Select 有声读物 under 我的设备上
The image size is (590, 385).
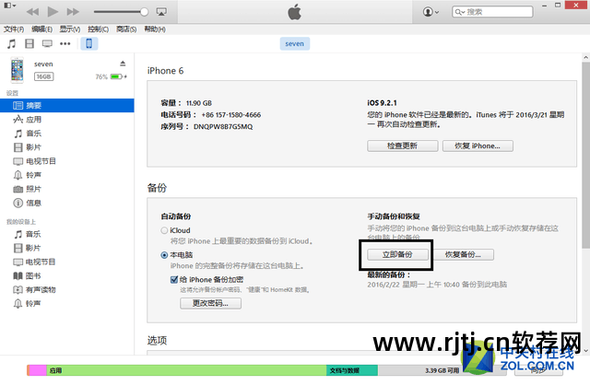(67, 290)
